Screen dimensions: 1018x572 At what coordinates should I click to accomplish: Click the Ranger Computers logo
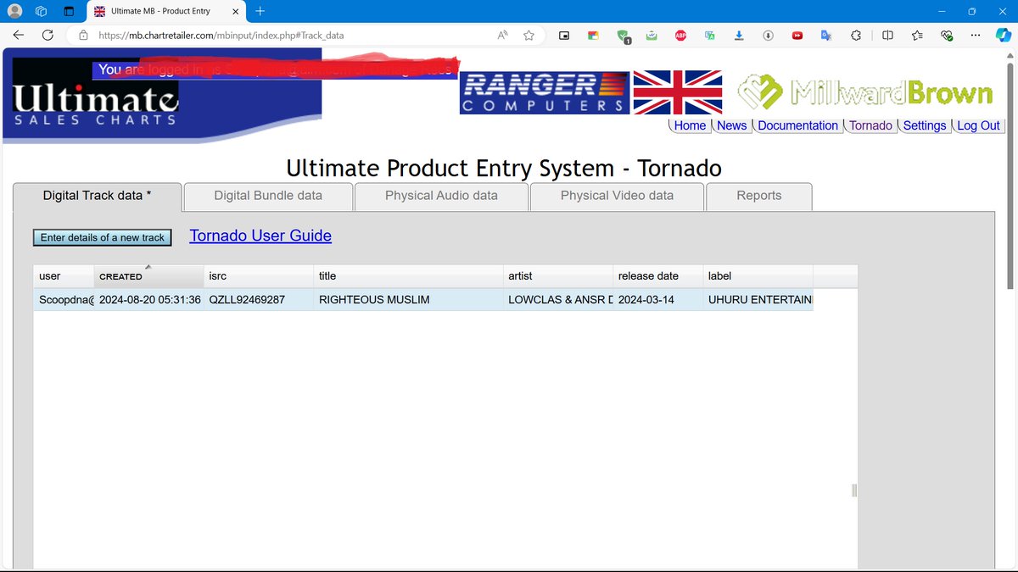coord(543,92)
